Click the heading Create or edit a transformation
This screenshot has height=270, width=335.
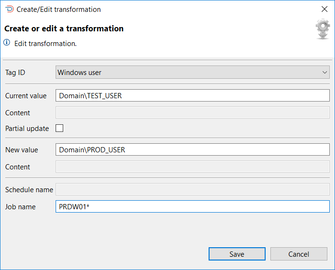coord(64,28)
